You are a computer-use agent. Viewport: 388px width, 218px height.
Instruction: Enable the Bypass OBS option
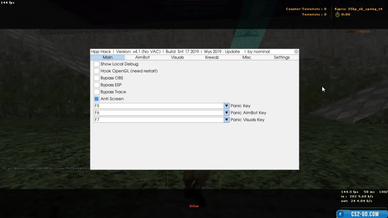click(x=96, y=78)
